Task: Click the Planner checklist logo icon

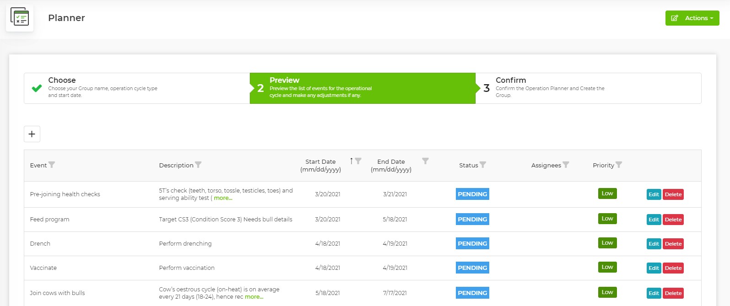Action: coord(20,17)
